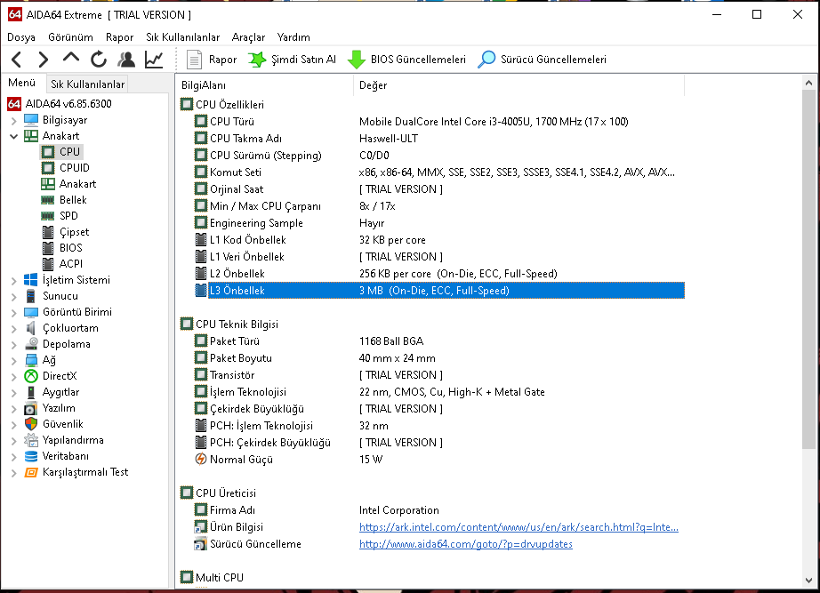Switch to the Menü tab

[x=22, y=84]
